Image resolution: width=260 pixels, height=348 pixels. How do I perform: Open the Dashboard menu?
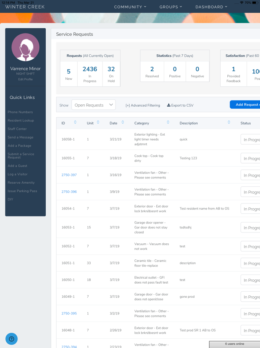[x=211, y=7]
